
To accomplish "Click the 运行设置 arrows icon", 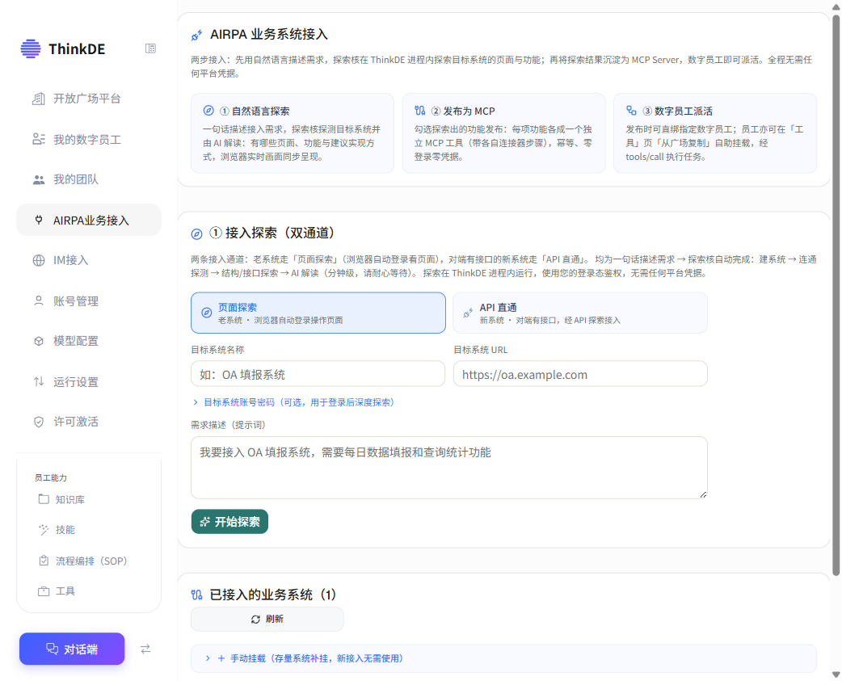I will [39, 381].
